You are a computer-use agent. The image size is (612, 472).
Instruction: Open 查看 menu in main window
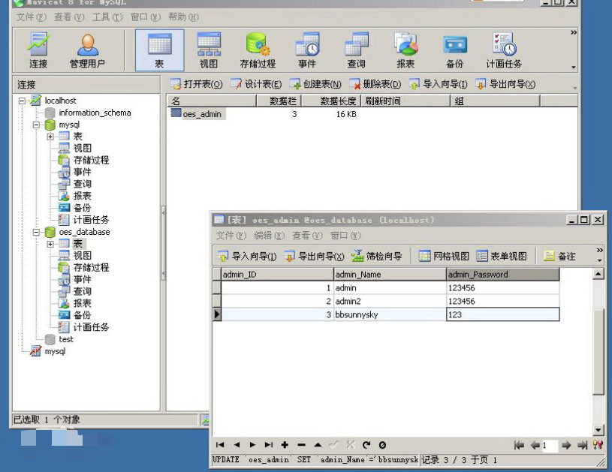(69, 17)
